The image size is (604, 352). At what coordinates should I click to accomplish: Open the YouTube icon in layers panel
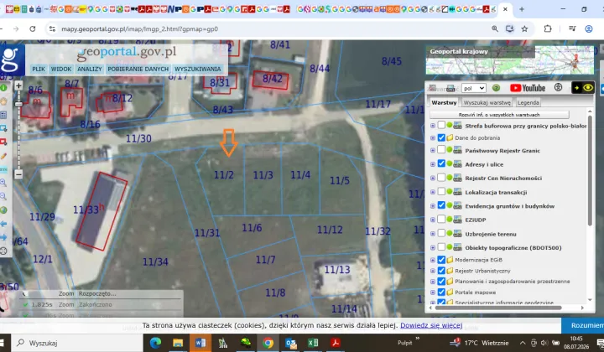(x=528, y=88)
